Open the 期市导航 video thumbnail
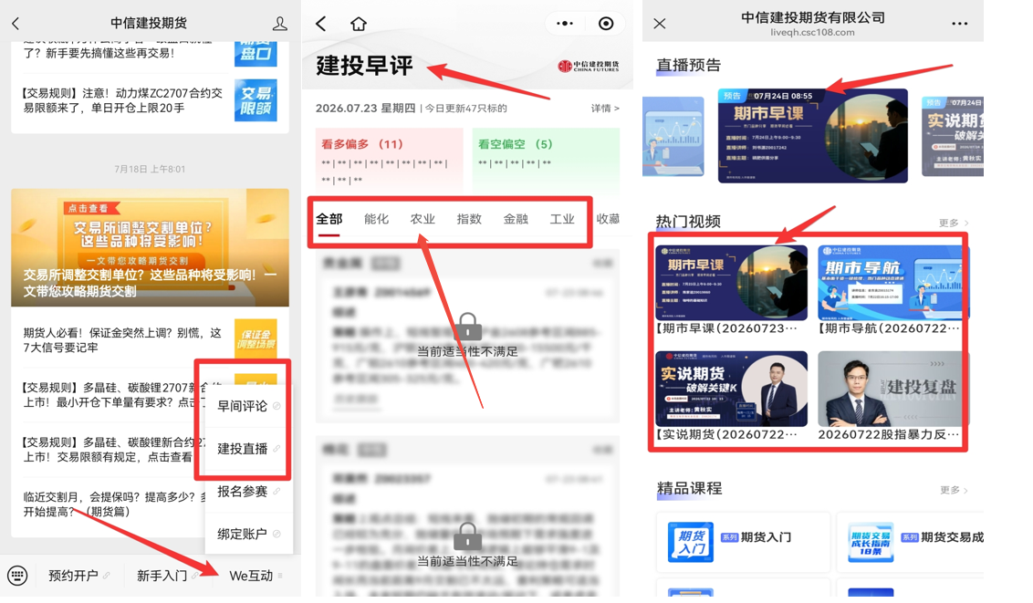This screenshot has height=603, width=1033. click(892, 290)
